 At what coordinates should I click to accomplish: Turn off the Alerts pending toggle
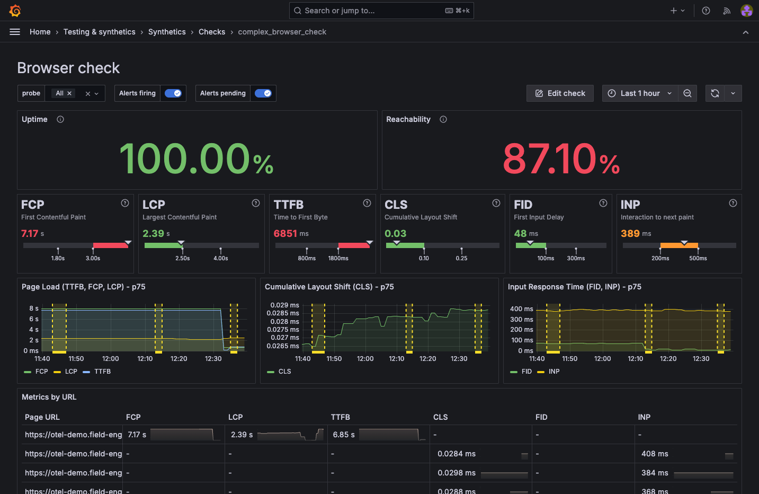263,93
